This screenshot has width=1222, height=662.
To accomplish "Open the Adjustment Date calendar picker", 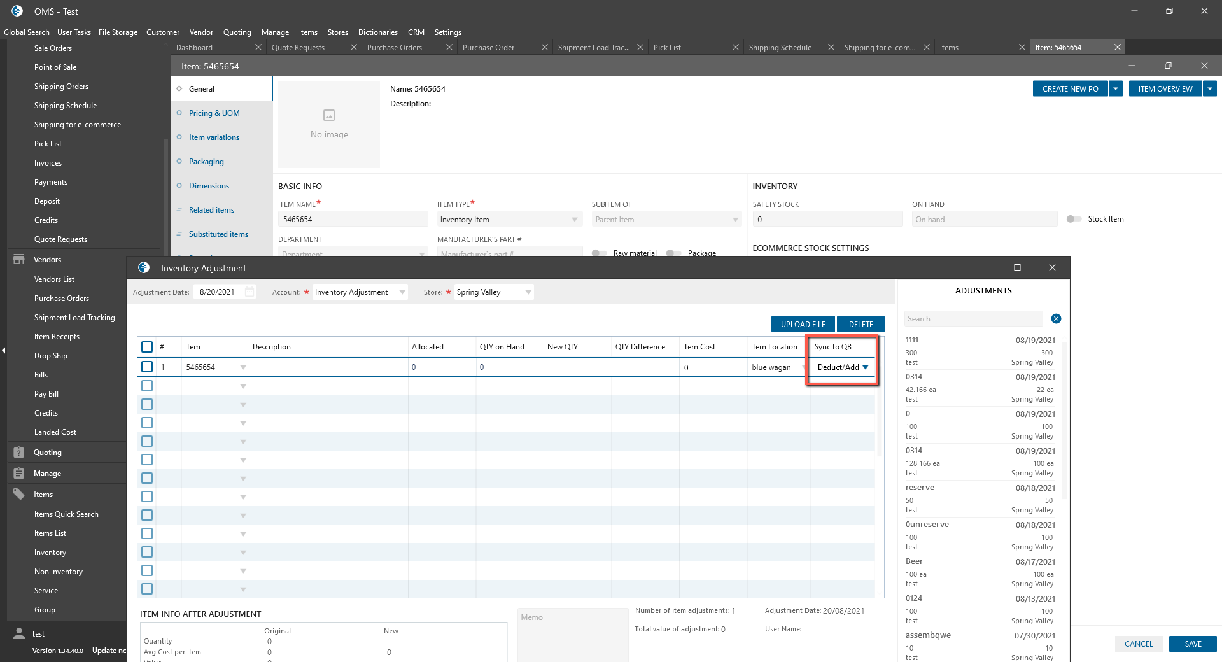I will (249, 292).
